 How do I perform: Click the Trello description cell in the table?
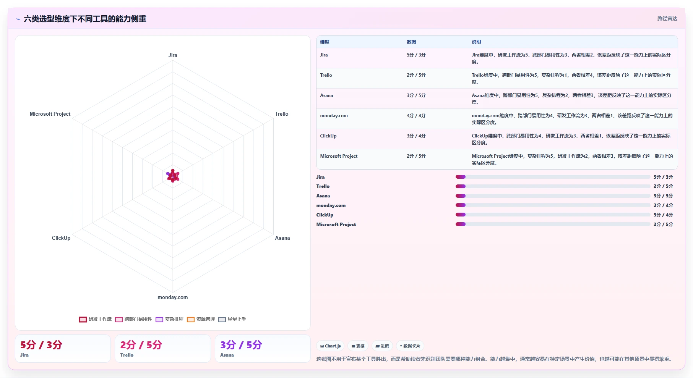(x=573, y=78)
